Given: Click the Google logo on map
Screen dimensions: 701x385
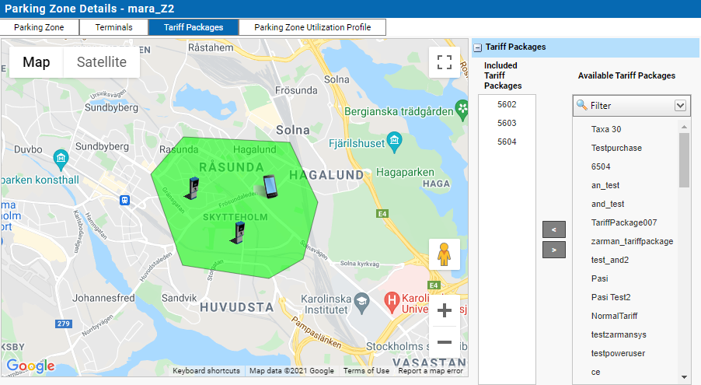Looking at the screenshot, I should 30,366.
